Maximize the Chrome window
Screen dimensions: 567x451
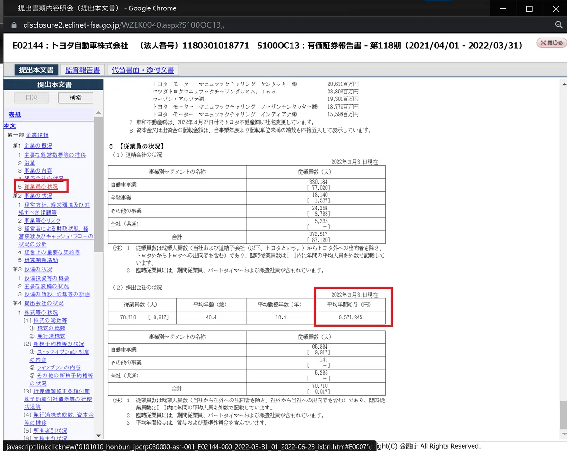529,8
